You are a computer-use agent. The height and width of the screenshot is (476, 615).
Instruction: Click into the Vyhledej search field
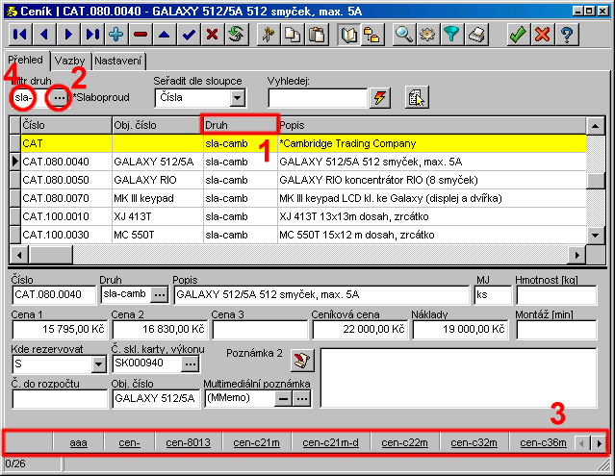click(x=318, y=97)
